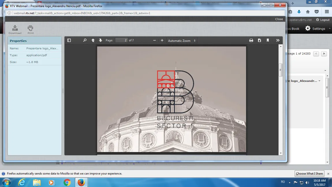The image size is (332, 187).
Task: Open Windows Media Player from taskbar
Action: 51,182
